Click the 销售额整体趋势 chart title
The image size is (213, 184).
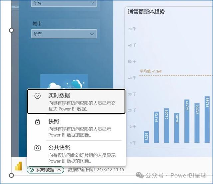(x=146, y=12)
